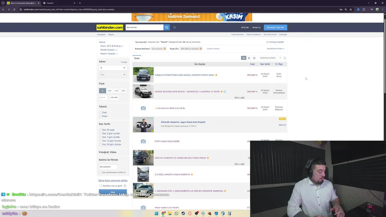
Task: Open Chrome tab list dropdown arrow
Action: pyautogui.click(x=3, y=3)
